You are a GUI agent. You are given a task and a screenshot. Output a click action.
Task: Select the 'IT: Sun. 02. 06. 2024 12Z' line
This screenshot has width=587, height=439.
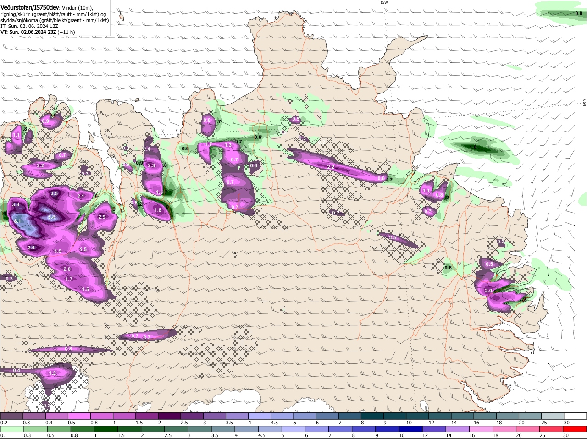pyautogui.click(x=29, y=26)
